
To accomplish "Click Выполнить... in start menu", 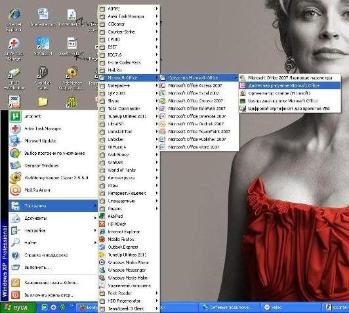I will click(x=53, y=267).
